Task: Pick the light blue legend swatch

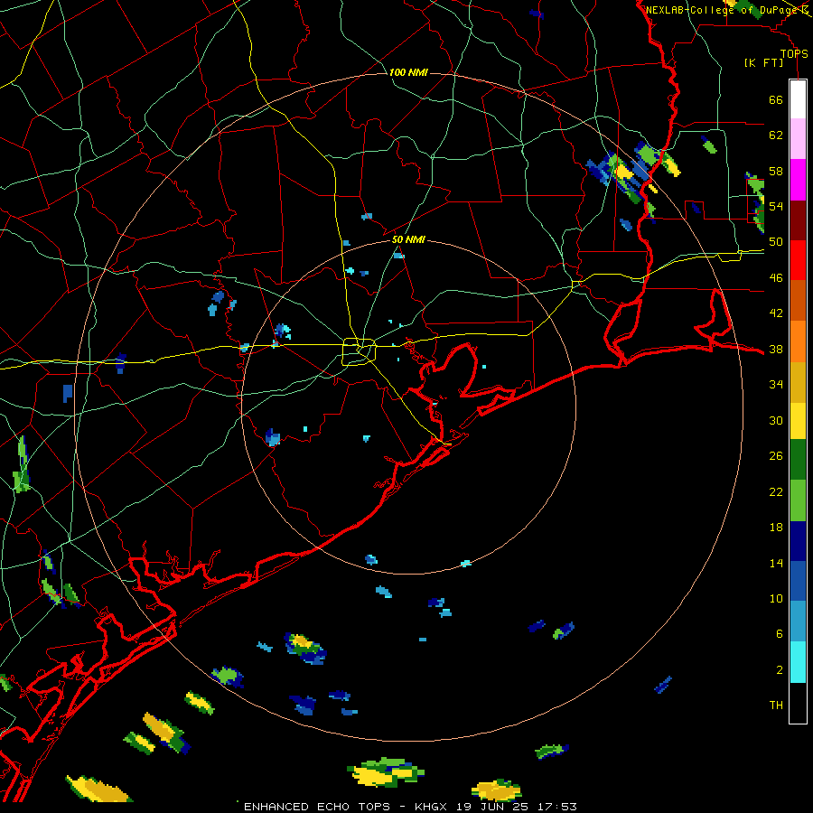Action: coord(798,621)
